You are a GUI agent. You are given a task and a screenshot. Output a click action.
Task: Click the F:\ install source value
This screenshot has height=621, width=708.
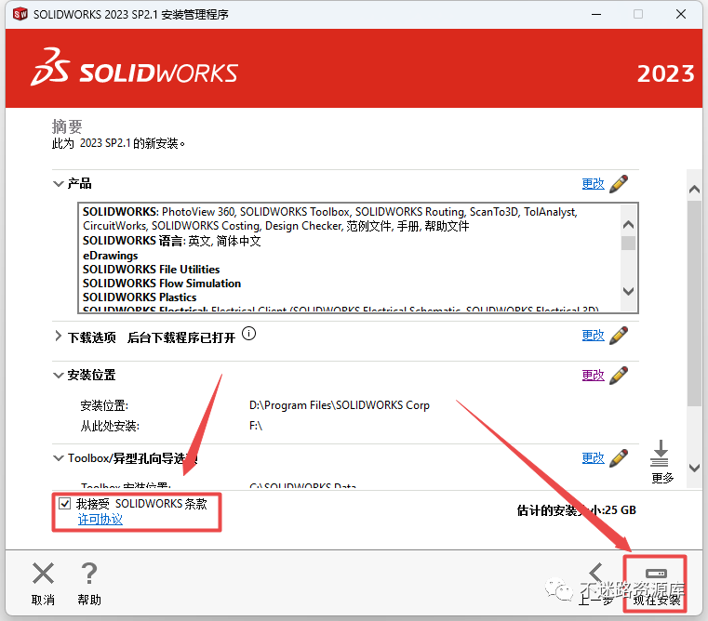tap(256, 426)
